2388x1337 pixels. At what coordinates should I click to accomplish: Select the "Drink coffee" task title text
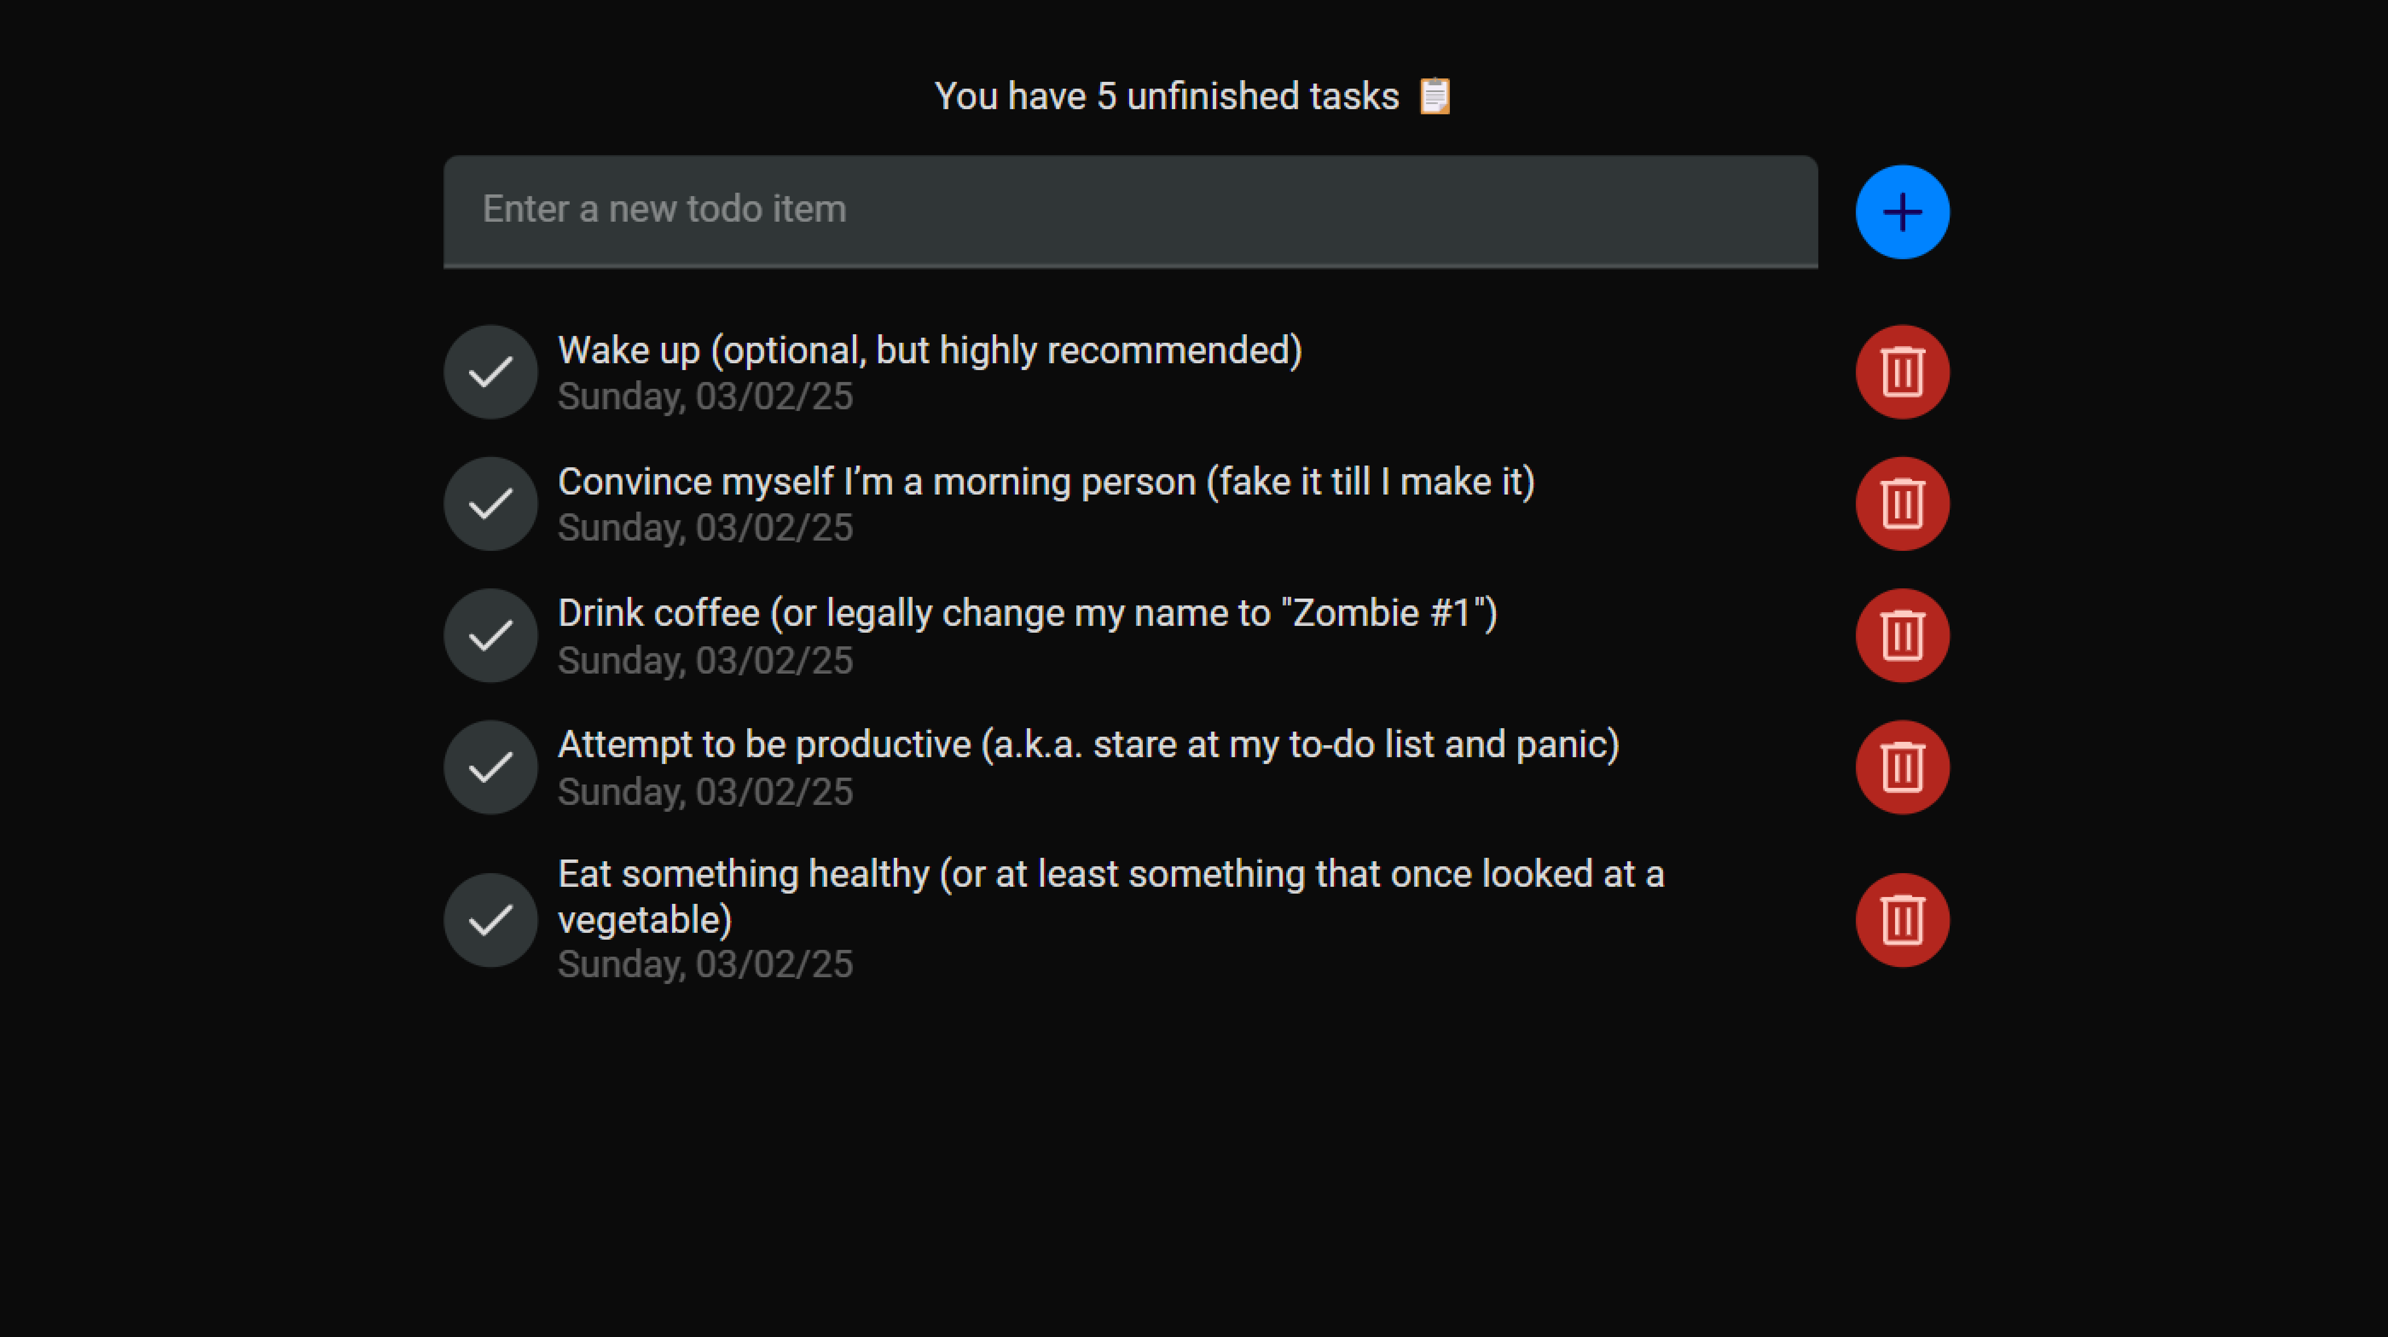(x=1027, y=614)
